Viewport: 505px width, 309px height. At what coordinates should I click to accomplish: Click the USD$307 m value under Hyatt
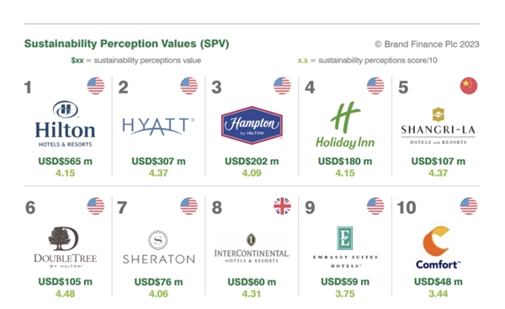pyautogui.click(x=158, y=161)
